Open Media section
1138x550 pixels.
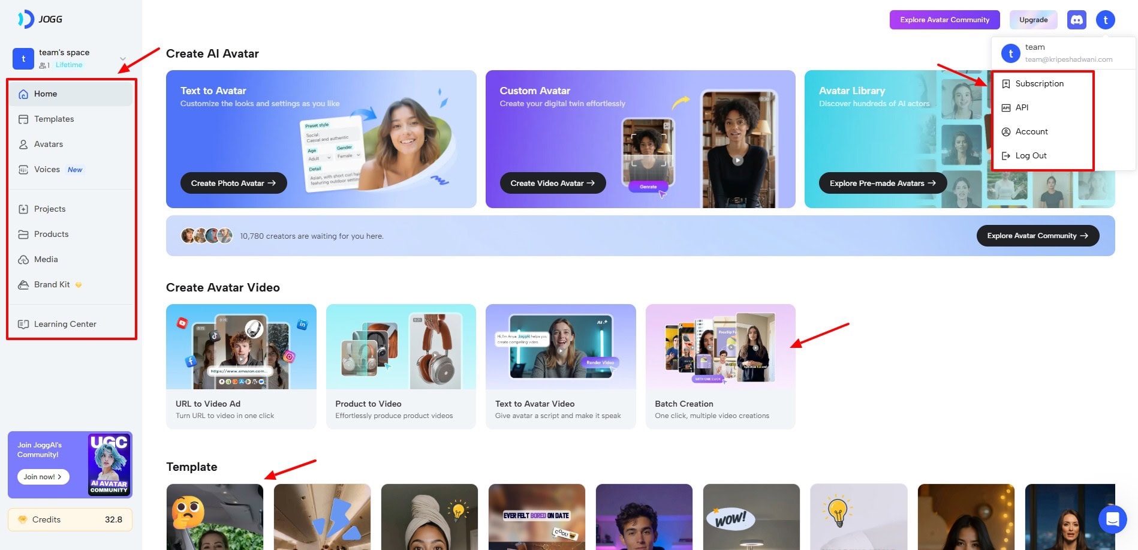pyautogui.click(x=71, y=260)
